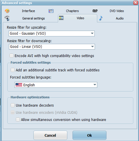Expand the upscaling resize filter dropdown arrow
The height and width of the screenshot is (141, 139).
pos(92,34)
